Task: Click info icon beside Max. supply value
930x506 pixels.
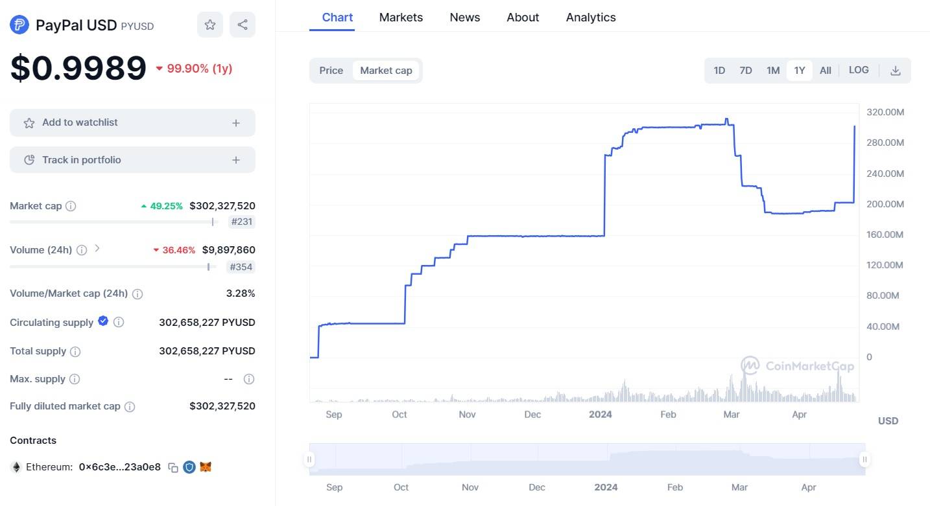Action: click(248, 379)
